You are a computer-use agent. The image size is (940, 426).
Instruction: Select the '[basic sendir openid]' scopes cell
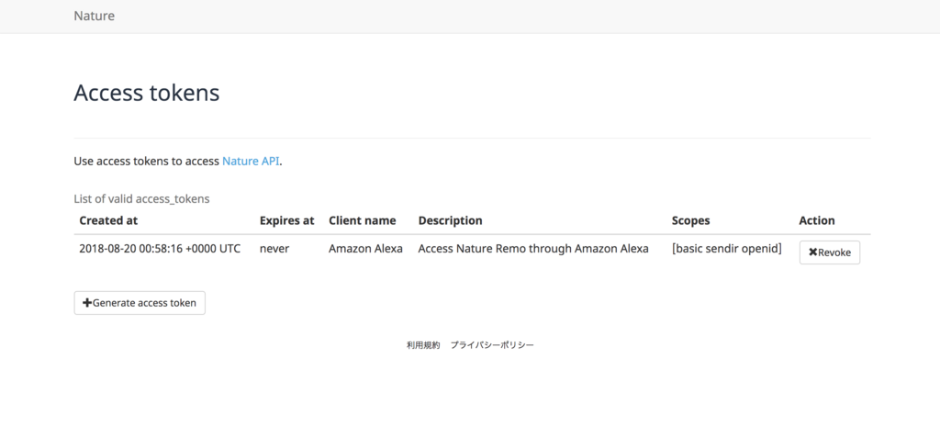click(x=726, y=248)
